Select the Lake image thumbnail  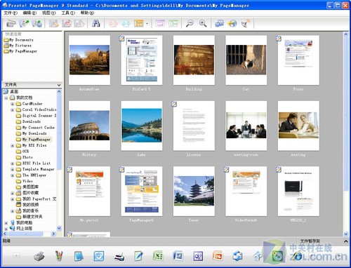142,126
